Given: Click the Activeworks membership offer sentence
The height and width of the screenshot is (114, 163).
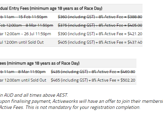Looking at the screenshot, I should 81,101.
